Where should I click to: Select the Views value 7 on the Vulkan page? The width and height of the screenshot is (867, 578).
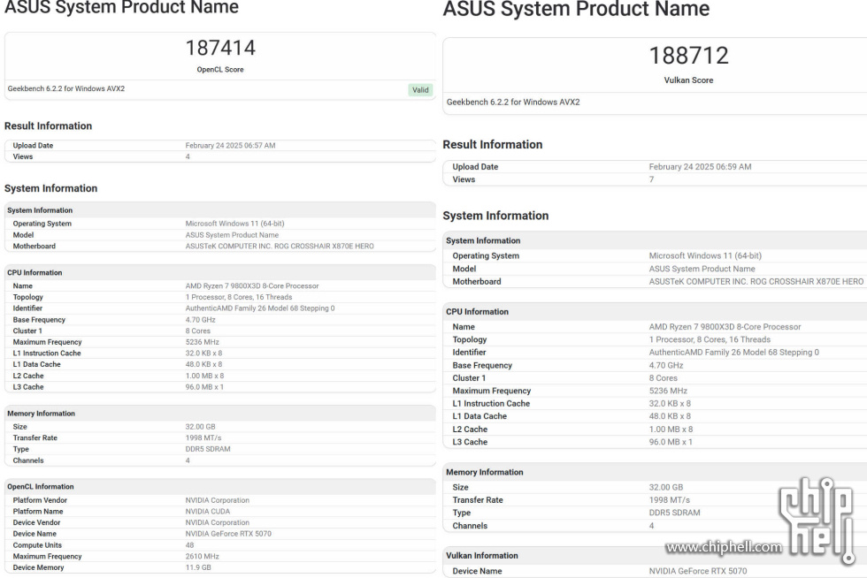click(651, 179)
